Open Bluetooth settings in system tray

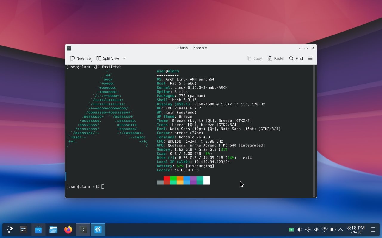coord(308,230)
